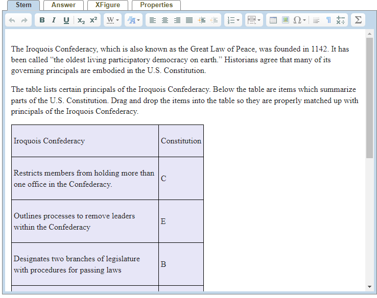Insert a table
The width and height of the screenshot is (377, 298).
click(273, 20)
